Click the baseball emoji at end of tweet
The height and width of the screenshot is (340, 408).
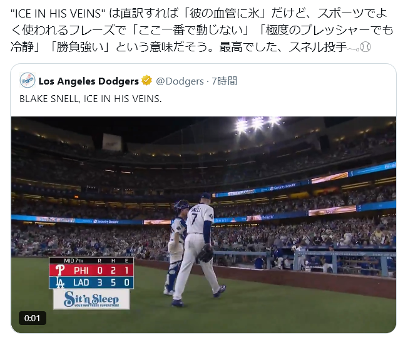(x=365, y=47)
